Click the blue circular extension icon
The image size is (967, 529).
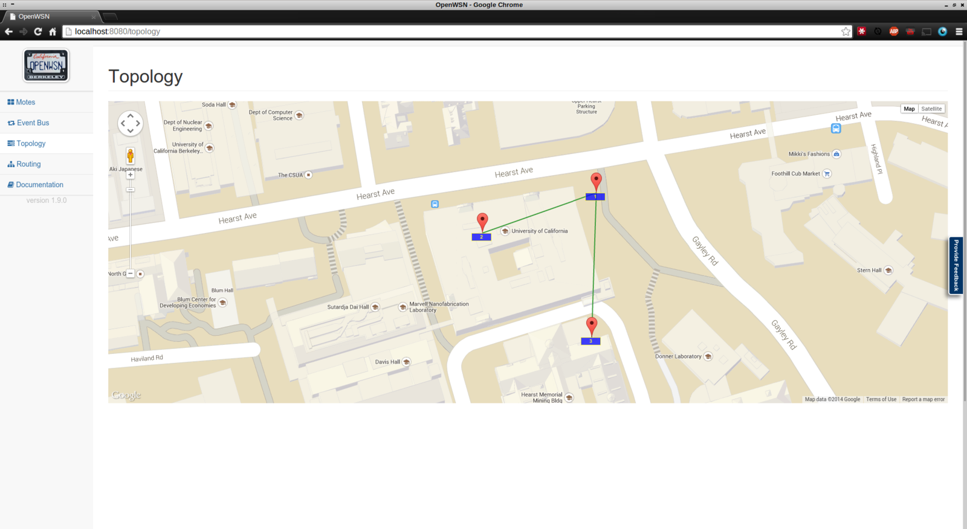[943, 31]
